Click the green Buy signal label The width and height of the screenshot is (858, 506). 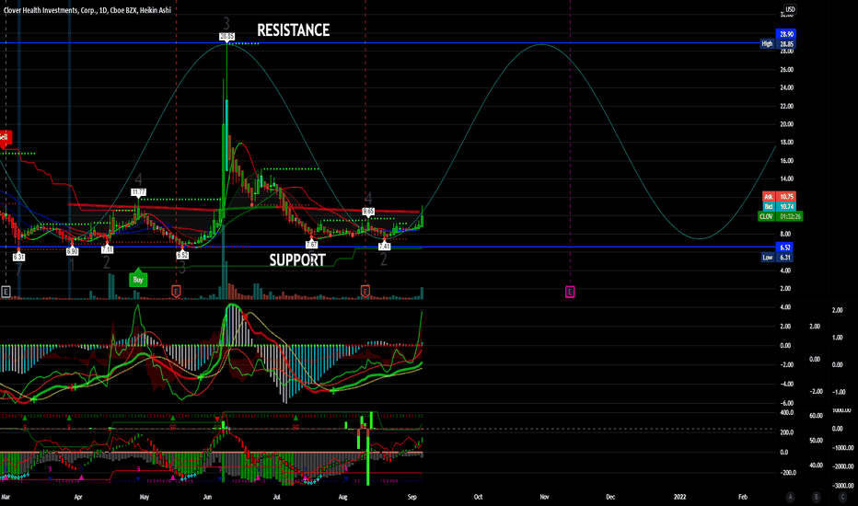pos(138,279)
